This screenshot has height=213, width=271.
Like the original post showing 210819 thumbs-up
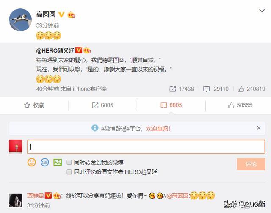[x=252, y=89]
